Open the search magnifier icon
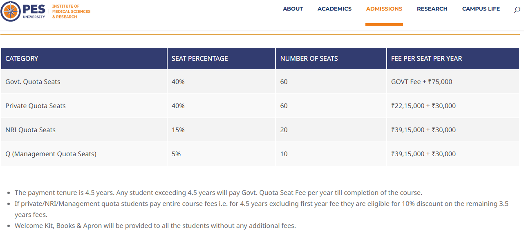The image size is (524, 232). tap(517, 9)
